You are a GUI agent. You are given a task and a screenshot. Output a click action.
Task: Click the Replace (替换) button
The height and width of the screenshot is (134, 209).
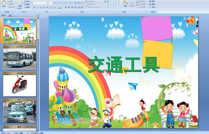click(153, 4)
